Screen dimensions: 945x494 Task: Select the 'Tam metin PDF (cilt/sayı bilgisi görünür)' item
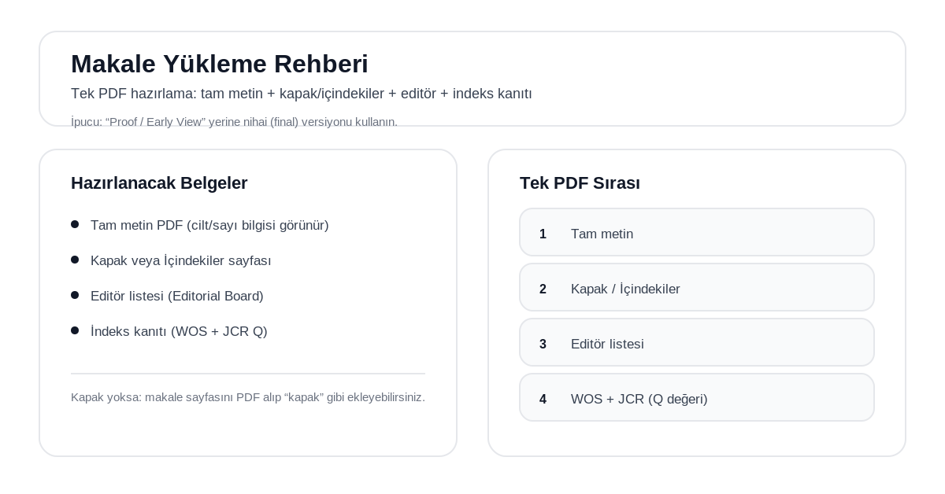tap(209, 226)
